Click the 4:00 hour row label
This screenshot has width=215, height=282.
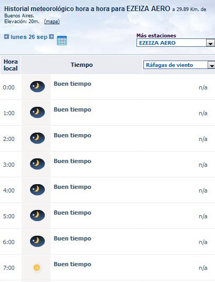pos(8,190)
